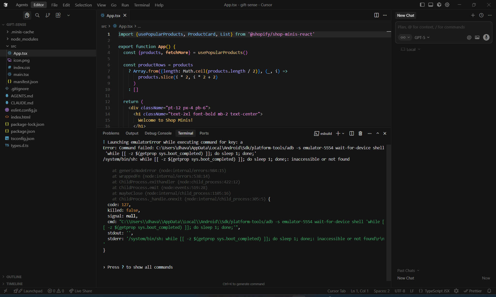Start a new chat with plus icon
This screenshot has height=297, width=496.
pos(473,15)
